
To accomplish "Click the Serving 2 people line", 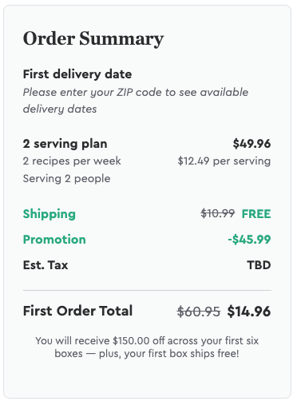I will 66,179.
